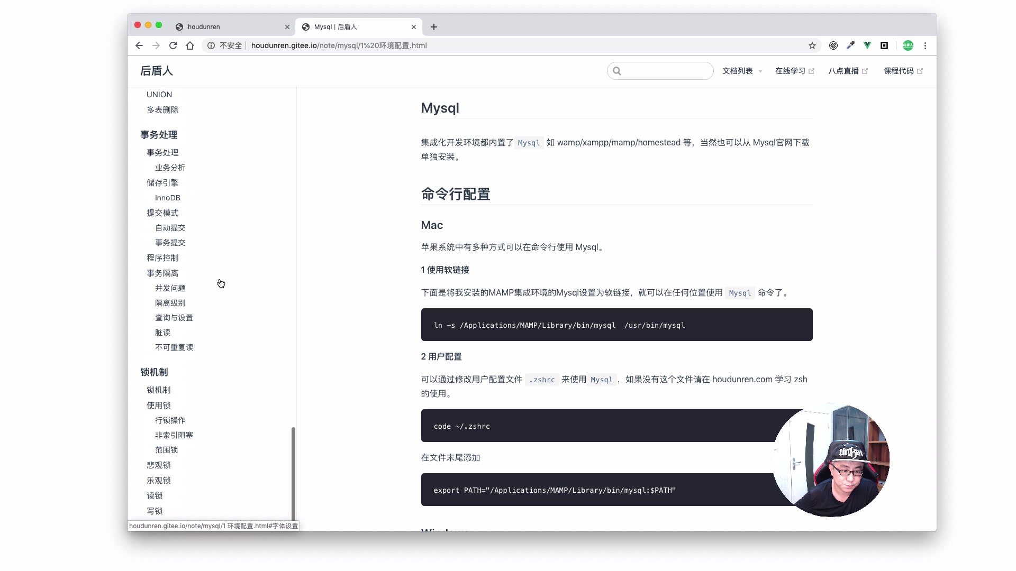Open 悲观锁 in the sidebar
This screenshot has width=1016, height=571.
(158, 465)
